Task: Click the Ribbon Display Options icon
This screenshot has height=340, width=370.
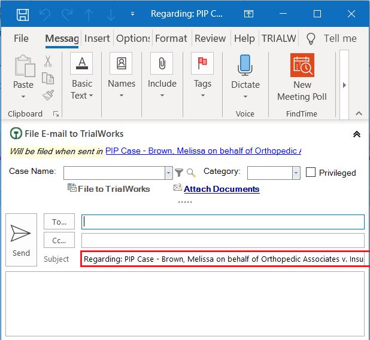Action: 248,14
